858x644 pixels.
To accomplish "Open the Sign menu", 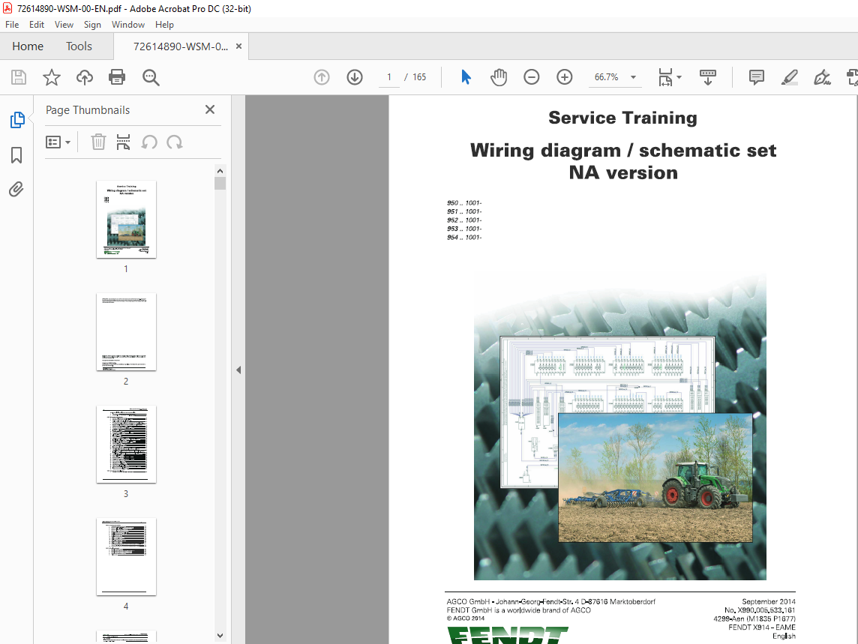I will [x=92, y=25].
